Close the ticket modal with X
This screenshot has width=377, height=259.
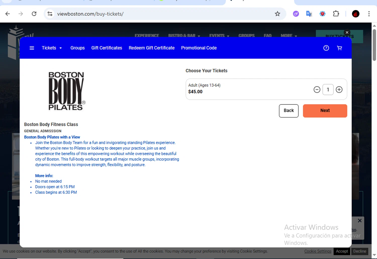(347, 32)
